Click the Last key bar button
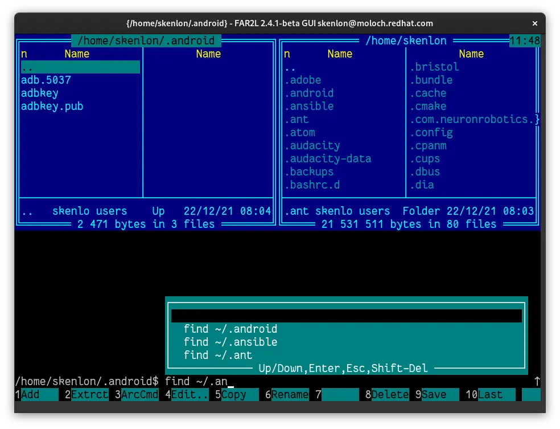This screenshot has height=429, width=560. (x=496, y=394)
